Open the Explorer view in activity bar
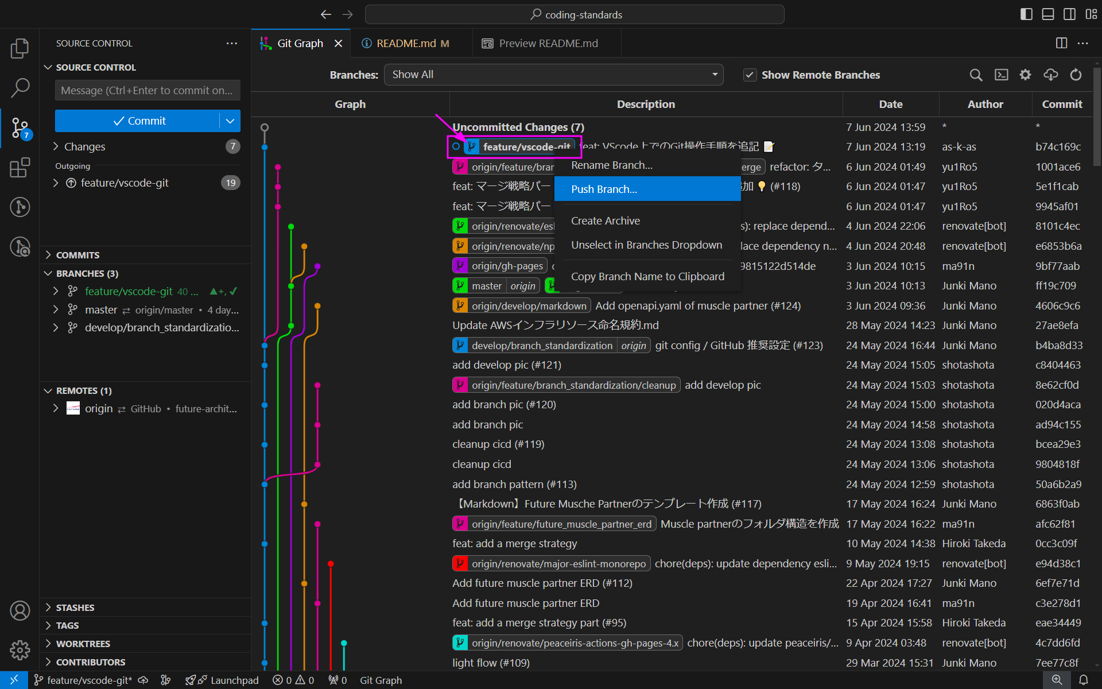 click(20, 48)
